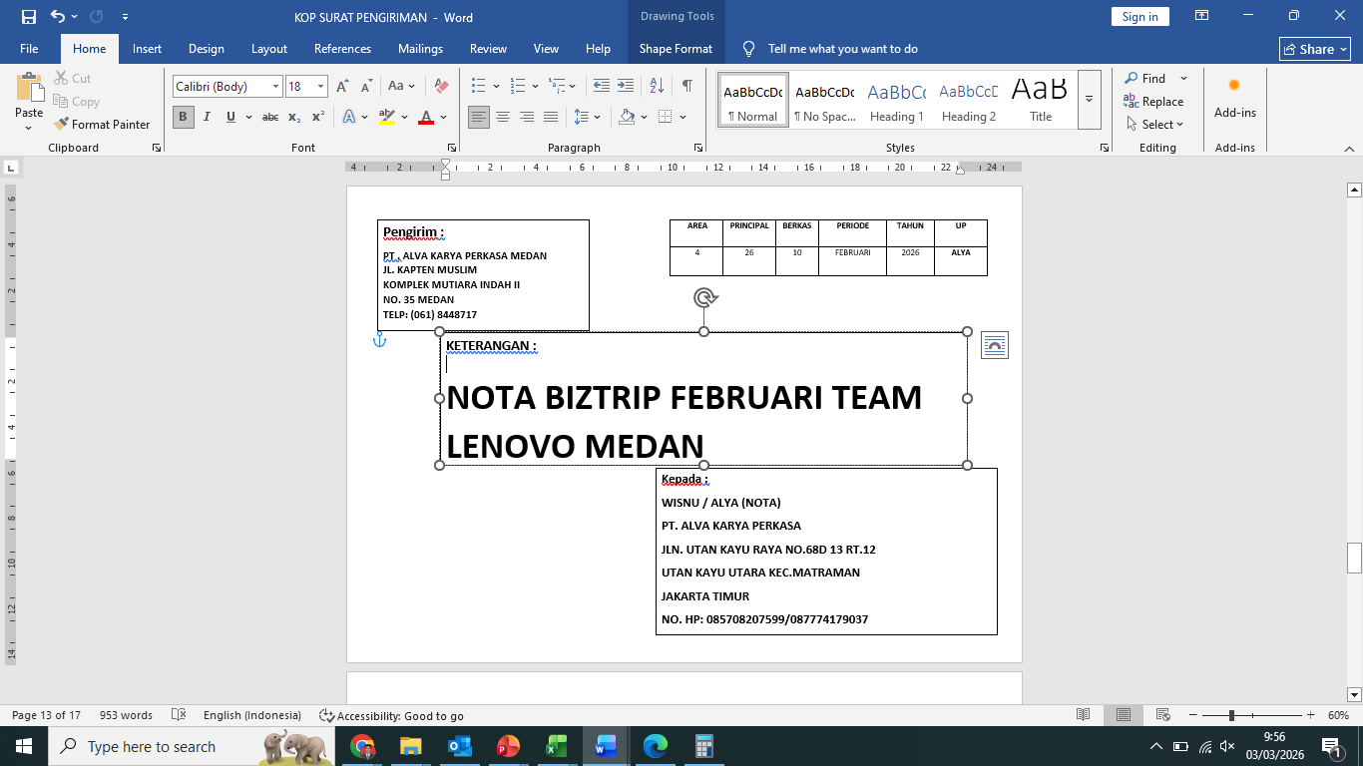
Task: Toggle Underline formatting
Action: click(230, 117)
